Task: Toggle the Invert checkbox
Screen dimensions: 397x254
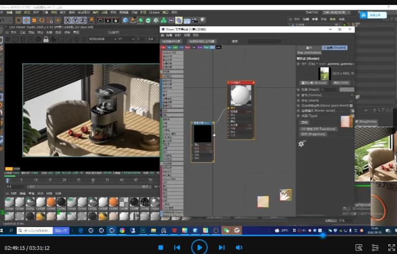Action: pos(352,101)
